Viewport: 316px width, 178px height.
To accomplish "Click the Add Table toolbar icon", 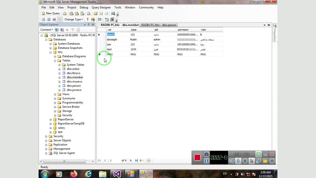I will click(x=107, y=19).
